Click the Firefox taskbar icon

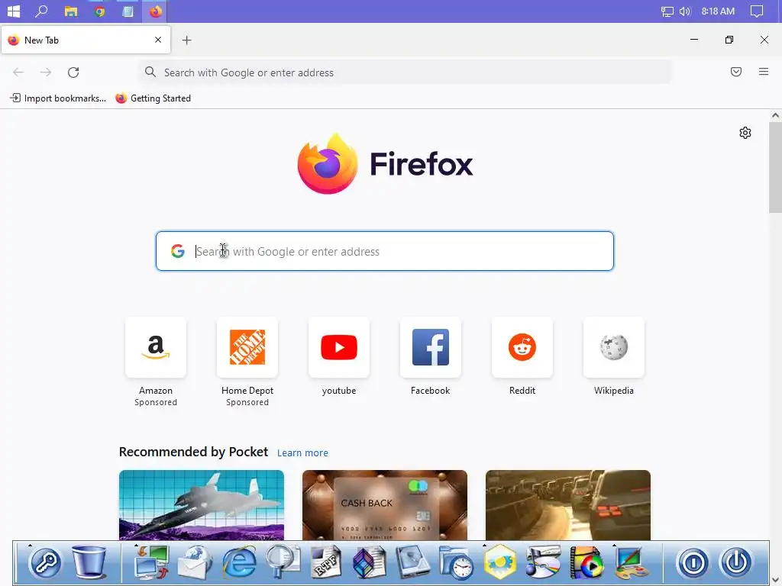pos(156,11)
